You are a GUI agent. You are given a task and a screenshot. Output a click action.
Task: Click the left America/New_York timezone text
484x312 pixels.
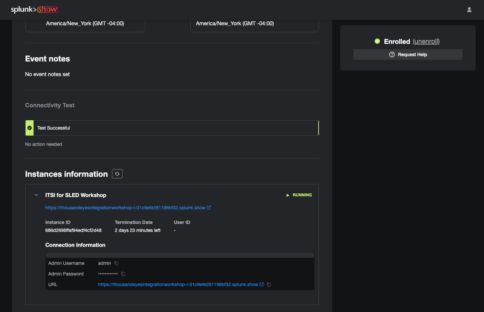tap(85, 24)
